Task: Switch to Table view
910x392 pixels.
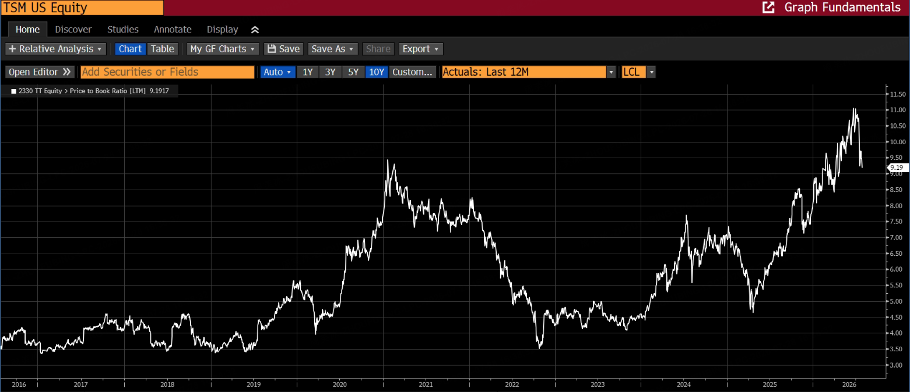Action: tap(163, 49)
